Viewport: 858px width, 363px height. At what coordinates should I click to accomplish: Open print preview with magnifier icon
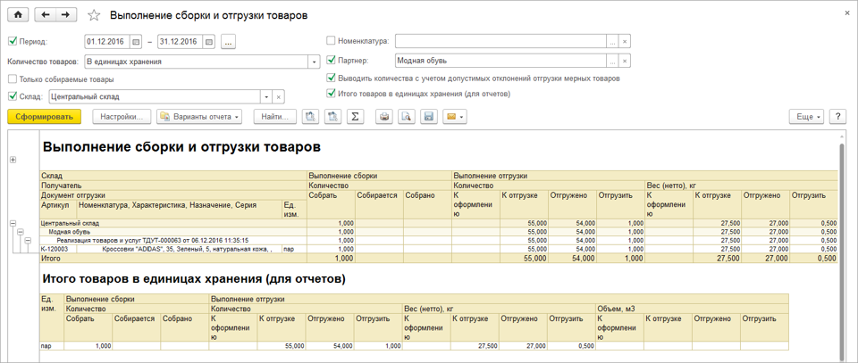point(407,117)
